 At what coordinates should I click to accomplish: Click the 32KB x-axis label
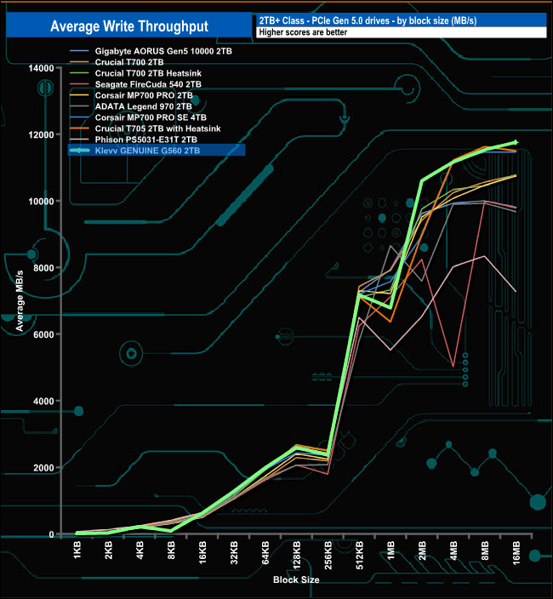pyautogui.click(x=234, y=552)
